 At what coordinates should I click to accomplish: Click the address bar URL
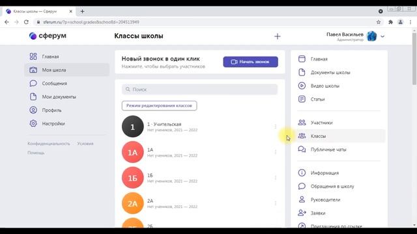[91, 22]
